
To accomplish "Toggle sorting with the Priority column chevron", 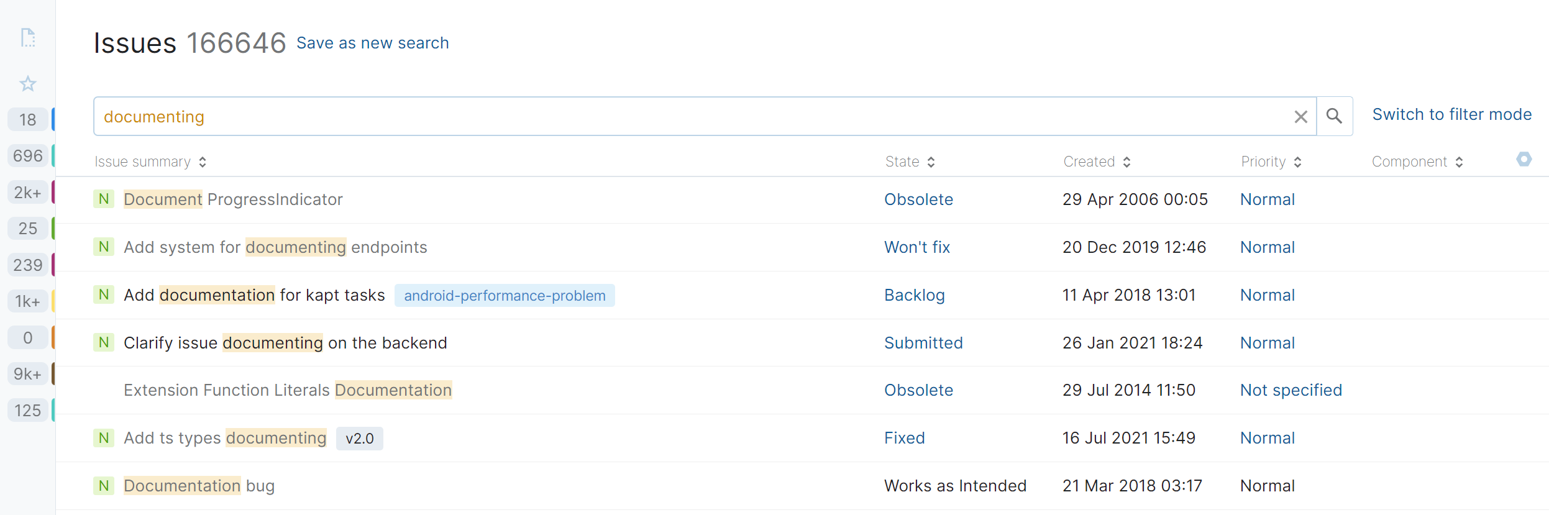I will (1297, 162).
